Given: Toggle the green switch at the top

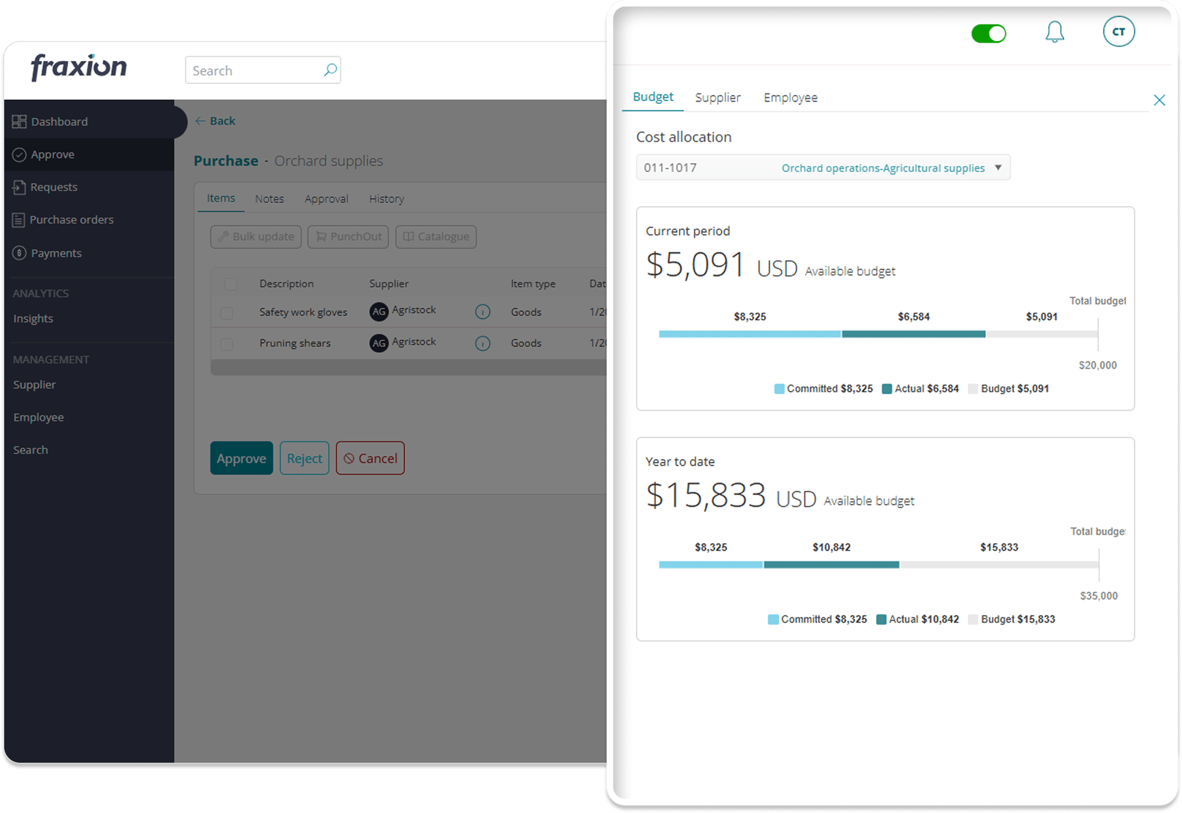Looking at the screenshot, I should click(989, 34).
